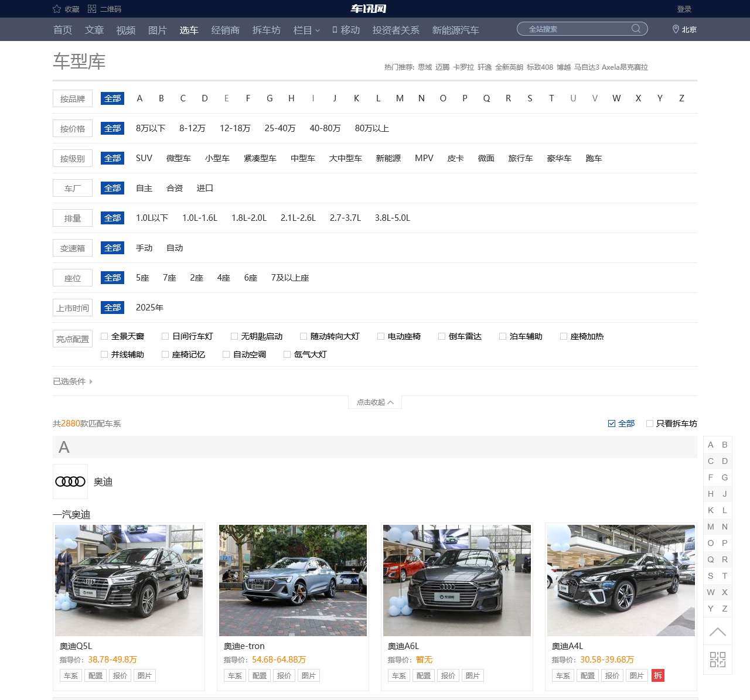The width and height of the screenshot is (750, 700).
Task: Click the 登录 login link
Action: [x=684, y=9]
